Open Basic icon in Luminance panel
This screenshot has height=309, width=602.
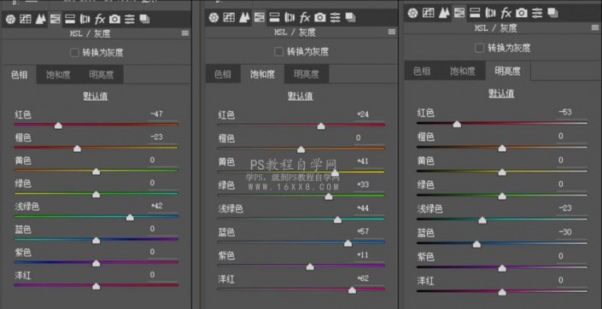coord(412,13)
